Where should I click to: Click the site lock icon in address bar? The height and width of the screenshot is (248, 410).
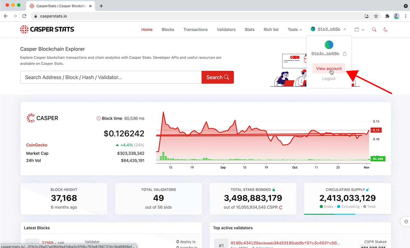coord(35,16)
